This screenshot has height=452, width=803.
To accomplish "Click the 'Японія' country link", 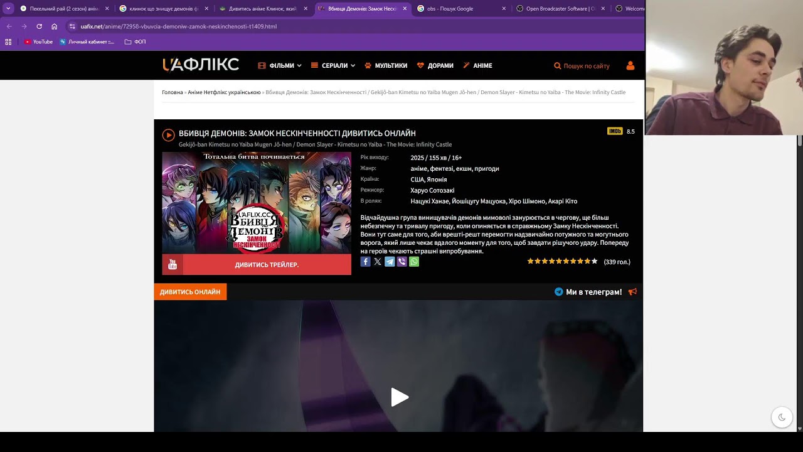I will (x=437, y=180).
